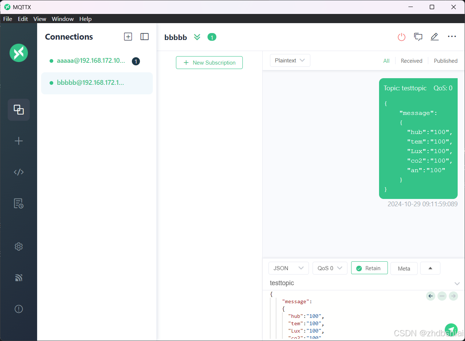Open the more options ellipsis menu
Image resolution: width=465 pixels, height=341 pixels.
pos(452,37)
